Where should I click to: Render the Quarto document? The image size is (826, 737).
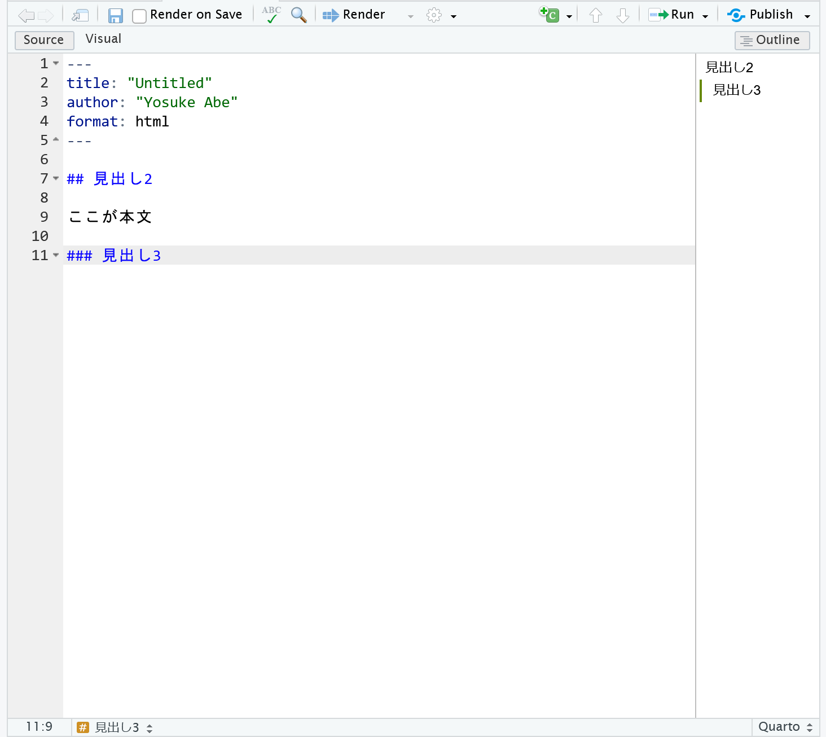[354, 15]
